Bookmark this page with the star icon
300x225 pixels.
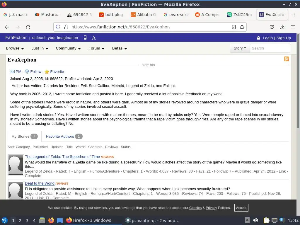click(242, 27)
